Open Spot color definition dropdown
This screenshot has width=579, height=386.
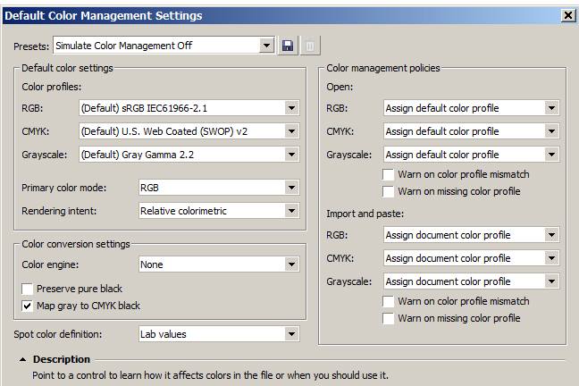click(x=291, y=334)
